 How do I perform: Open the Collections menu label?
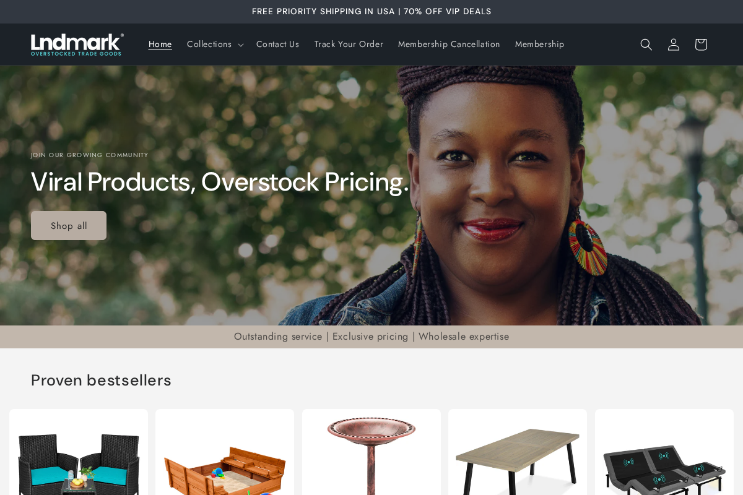209,45
